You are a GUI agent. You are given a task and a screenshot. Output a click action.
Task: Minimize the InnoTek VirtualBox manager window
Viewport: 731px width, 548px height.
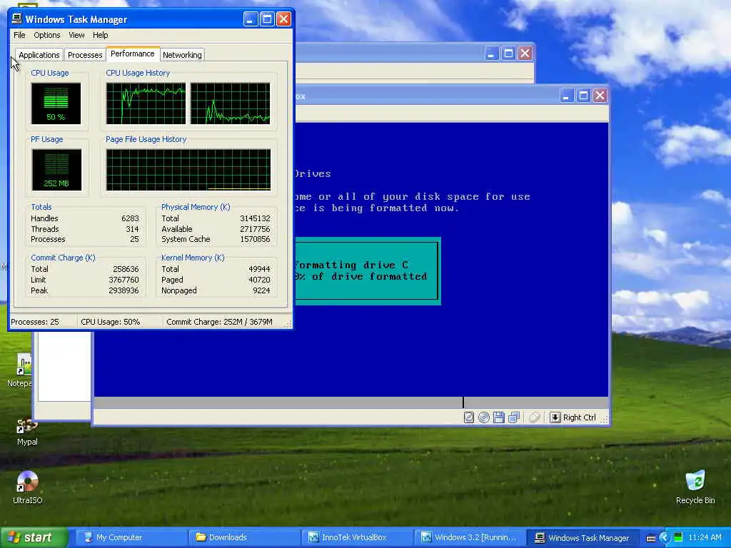(491, 53)
